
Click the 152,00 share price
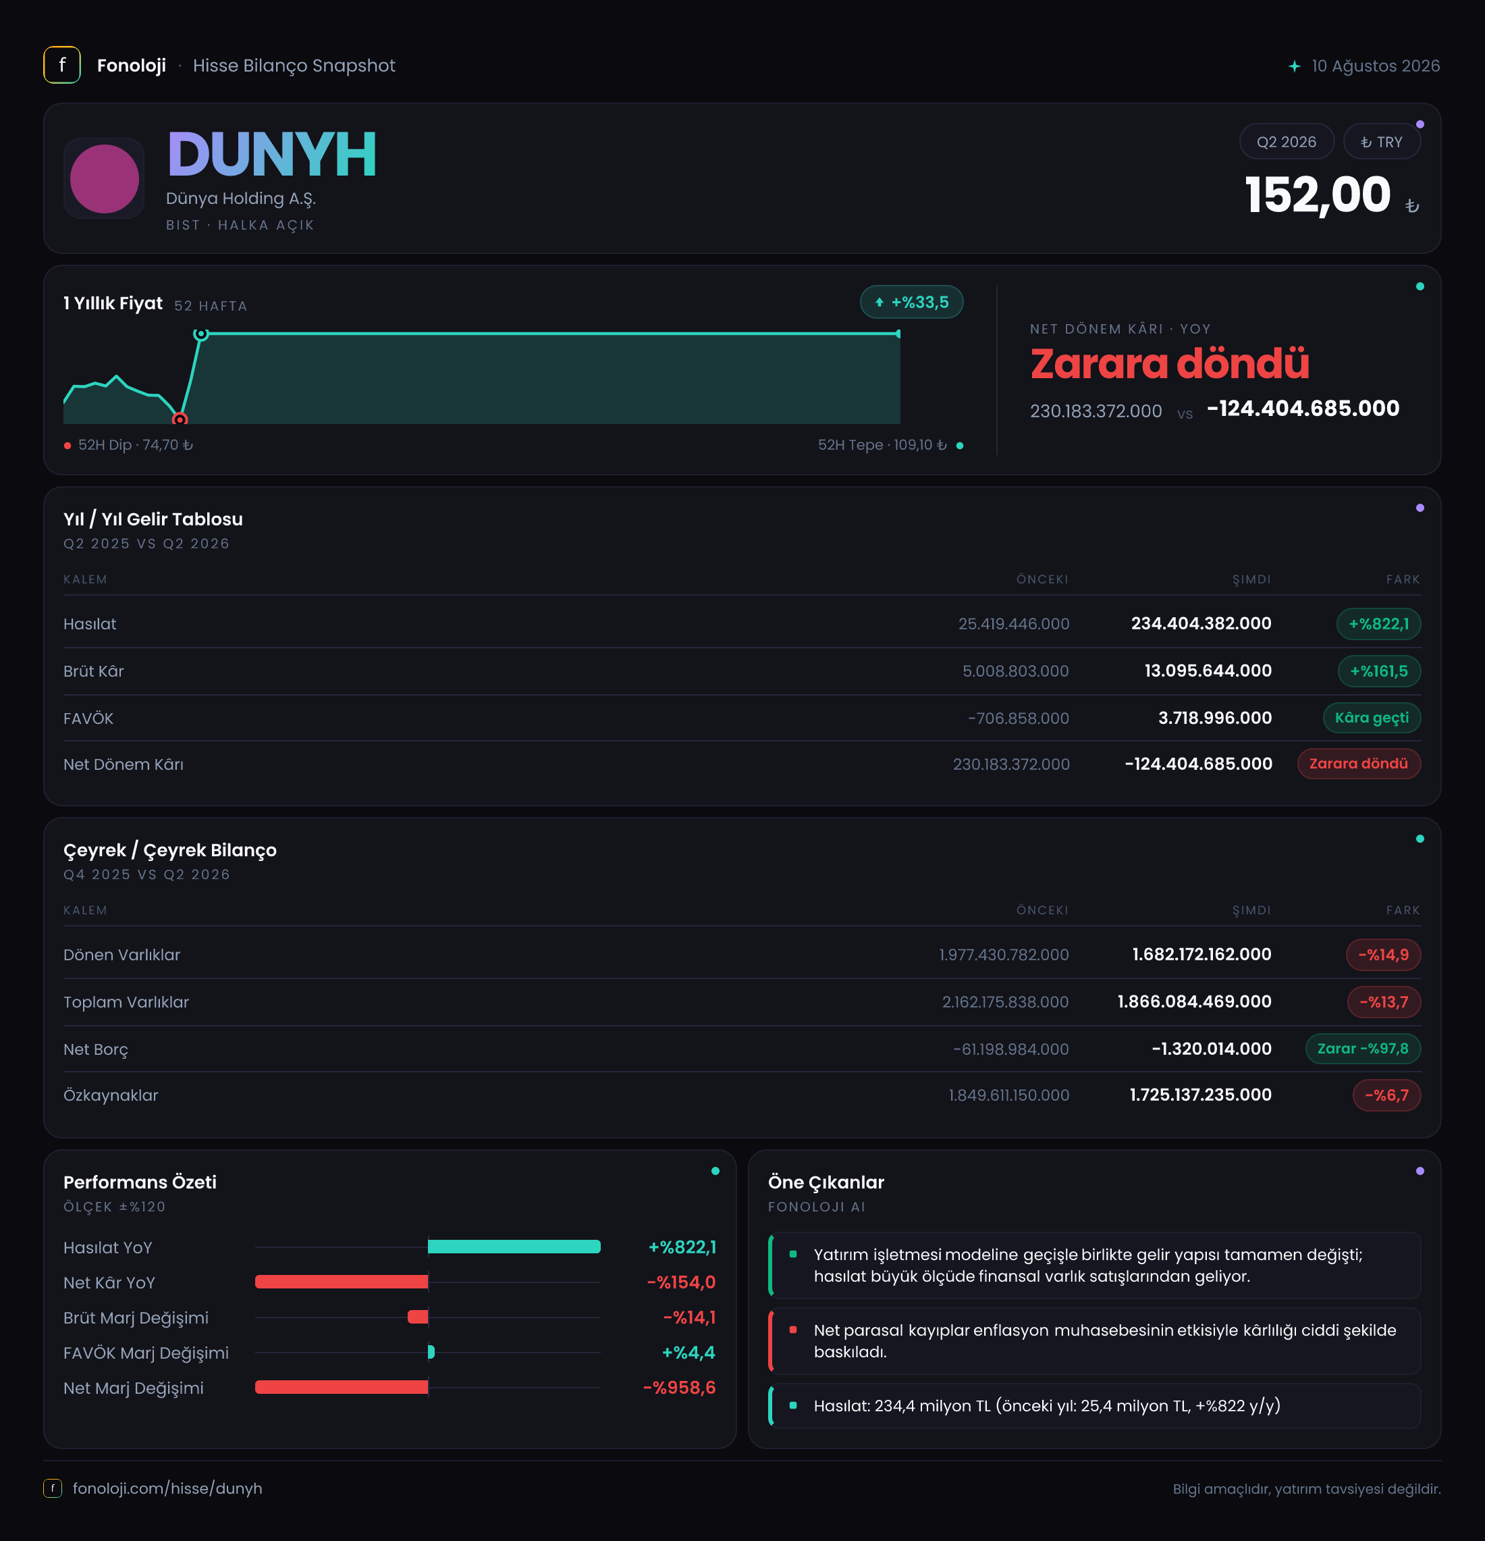tap(1318, 195)
